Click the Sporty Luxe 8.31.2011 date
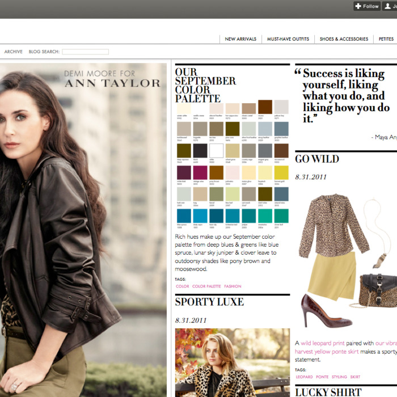Image resolution: width=397 pixels, height=397 pixels. coord(191,320)
